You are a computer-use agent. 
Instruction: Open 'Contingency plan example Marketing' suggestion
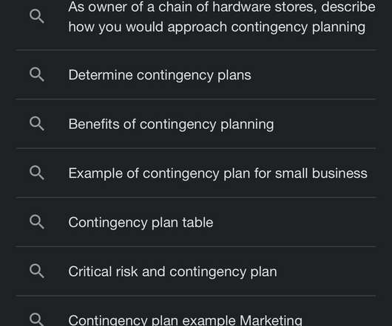(x=196, y=311)
